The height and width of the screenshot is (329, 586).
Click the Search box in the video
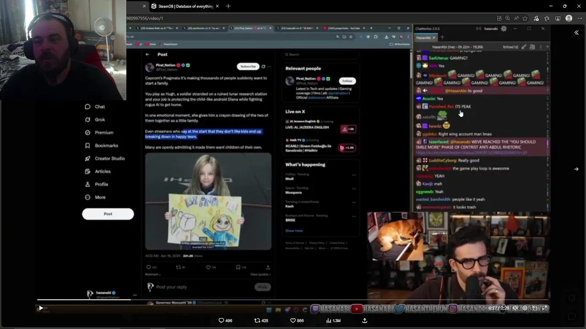320,54
